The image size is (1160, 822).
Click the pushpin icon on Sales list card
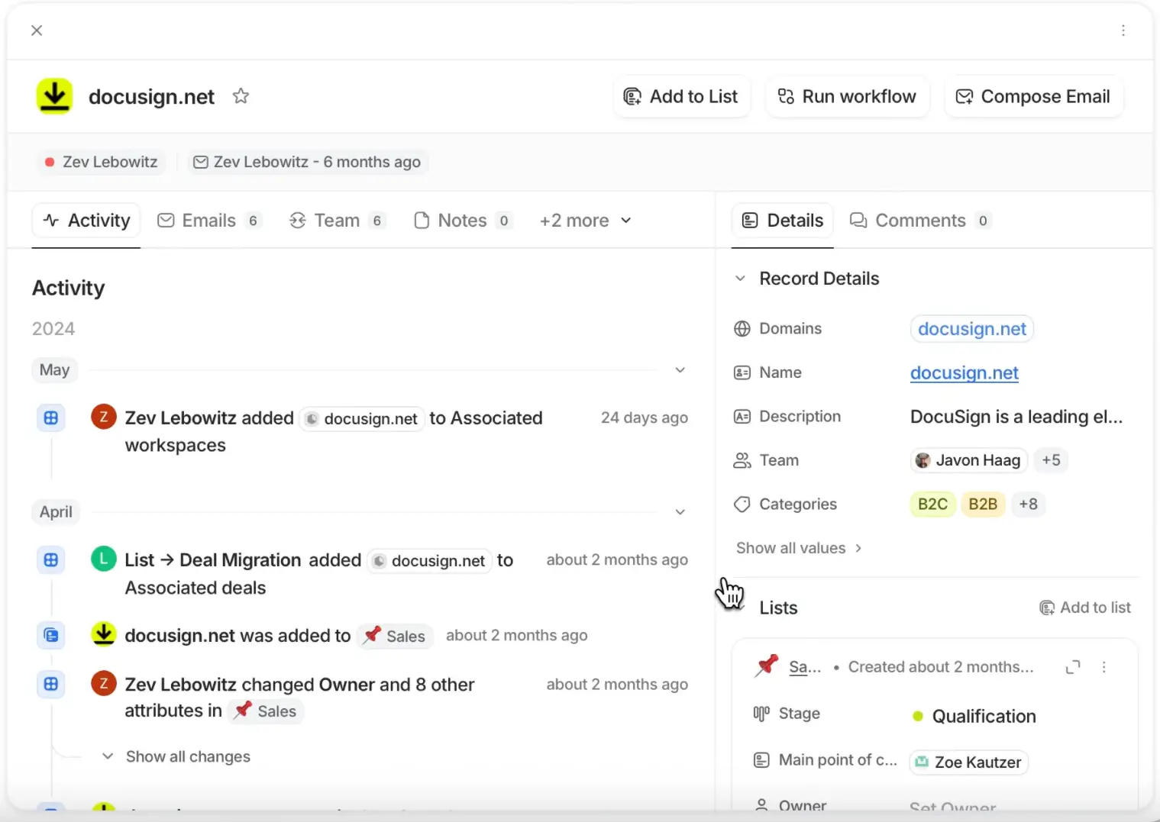tap(766, 666)
